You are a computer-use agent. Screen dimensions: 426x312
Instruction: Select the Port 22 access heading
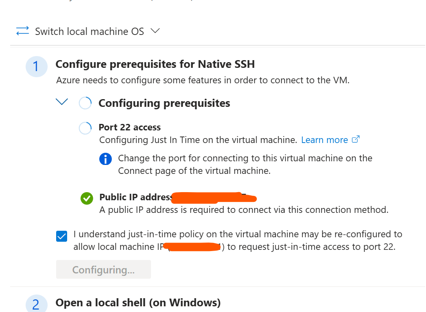130,127
